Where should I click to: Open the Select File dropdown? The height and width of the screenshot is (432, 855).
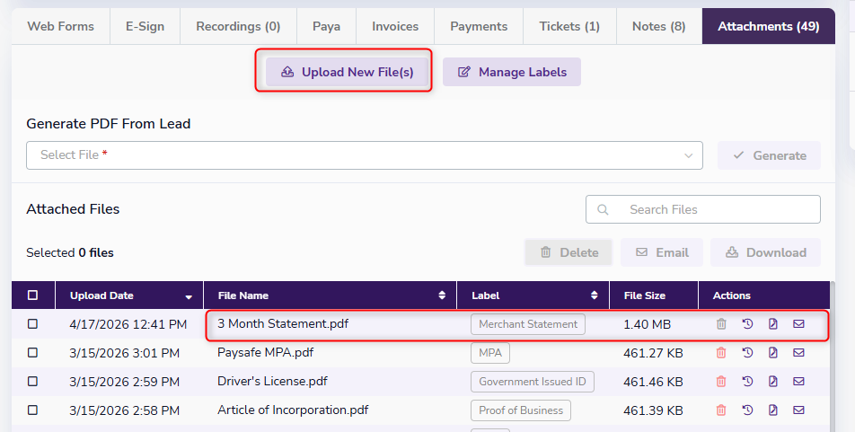click(x=365, y=155)
